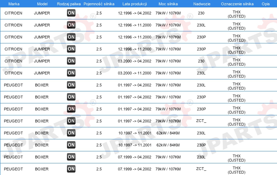The width and height of the screenshot is (277, 175).
Task: Click the Pojemność silnika column header
Action: (99, 4)
